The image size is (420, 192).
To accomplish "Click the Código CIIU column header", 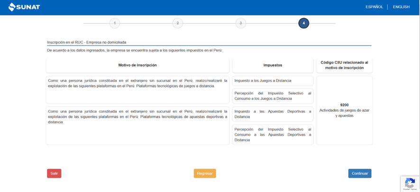I will click(344, 65).
